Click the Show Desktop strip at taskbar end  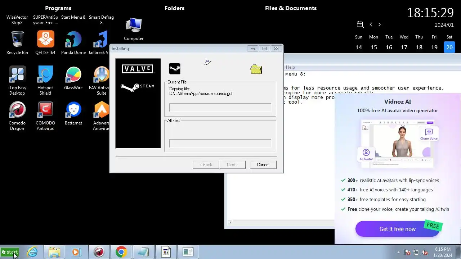click(x=458, y=252)
